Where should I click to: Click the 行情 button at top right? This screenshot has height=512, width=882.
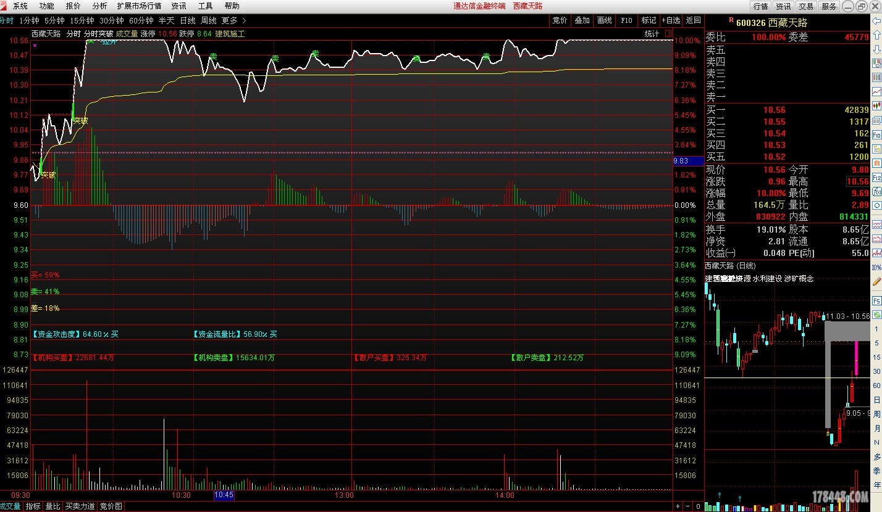pyautogui.click(x=760, y=6)
